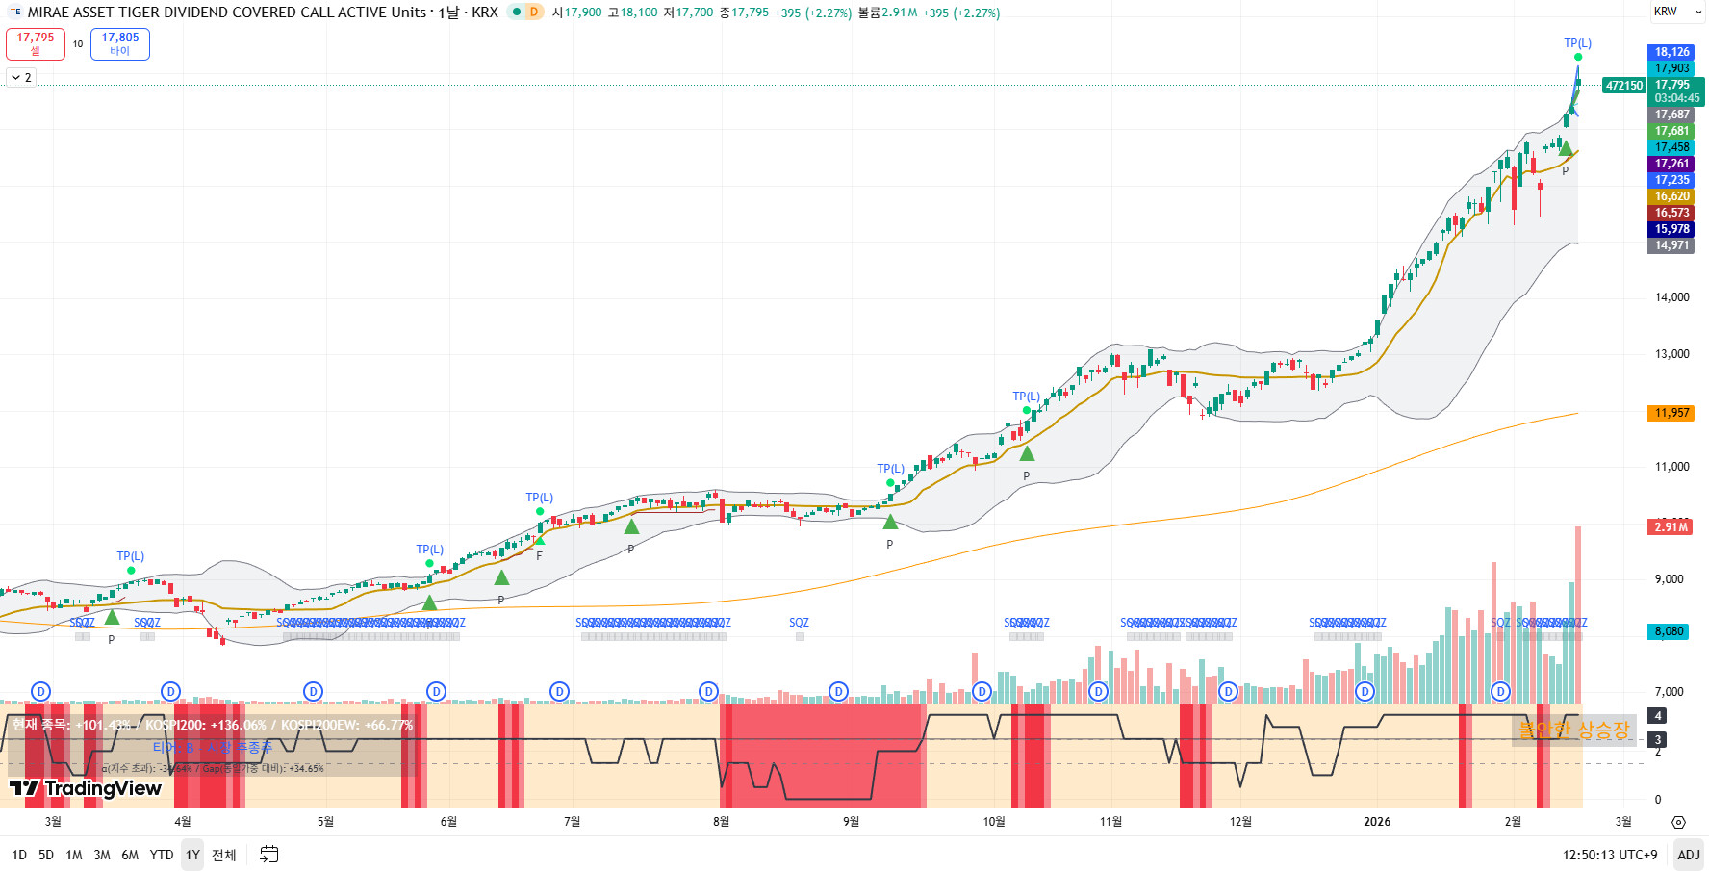The width and height of the screenshot is (1709, 871).
Task: Click the 2.91M red volume label
Action: point(1671,527)
